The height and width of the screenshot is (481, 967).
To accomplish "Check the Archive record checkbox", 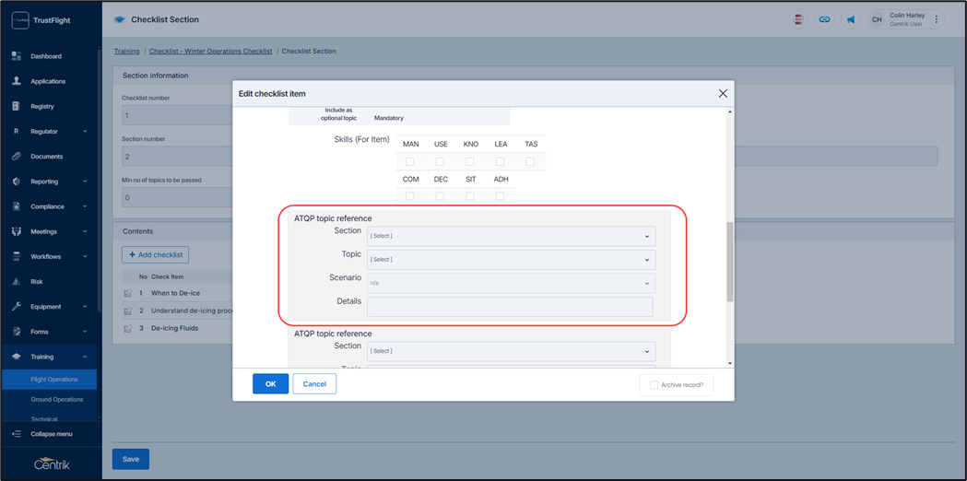I will 654,385.
